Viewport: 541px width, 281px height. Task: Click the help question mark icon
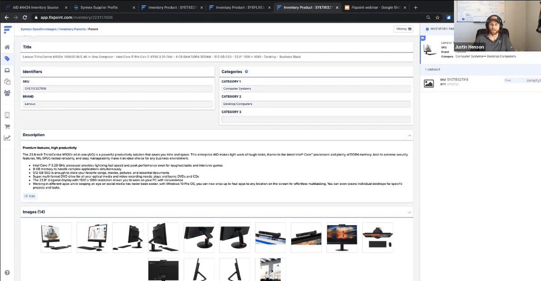[x=7, y=273]
